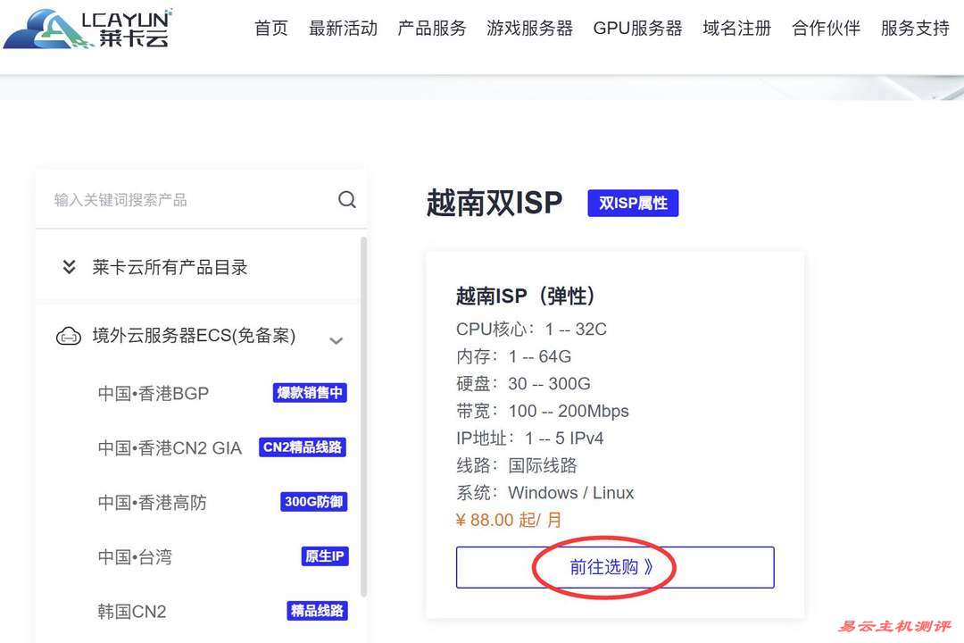
Task: Click the CN2精品线路 badge
Action: [303, 447]
